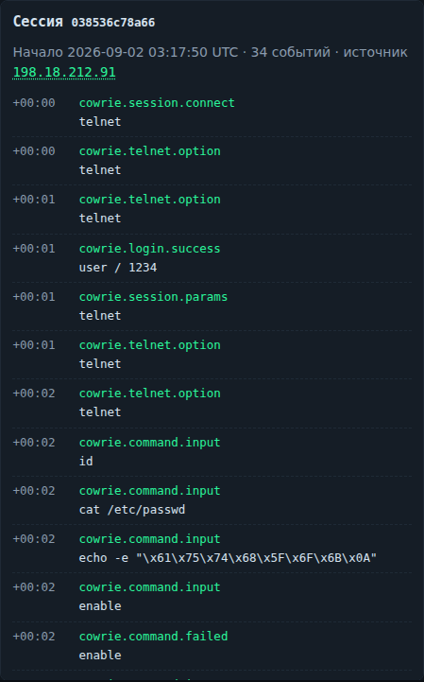
Task: Select the id command text
Action: (x=86, y=461)
